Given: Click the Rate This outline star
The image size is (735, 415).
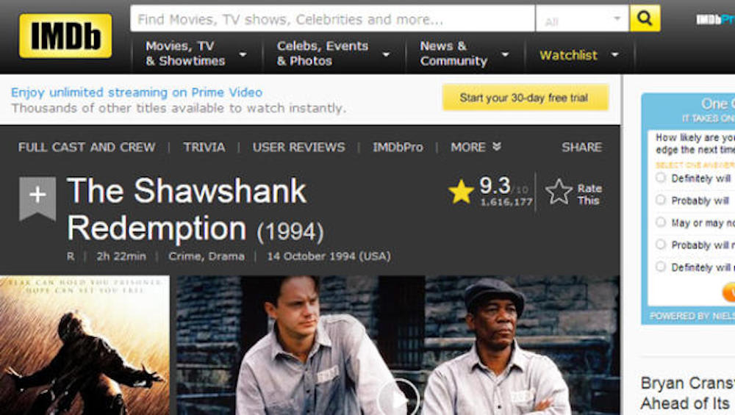Looking at the screenshot, I should (x=559, y=192).
